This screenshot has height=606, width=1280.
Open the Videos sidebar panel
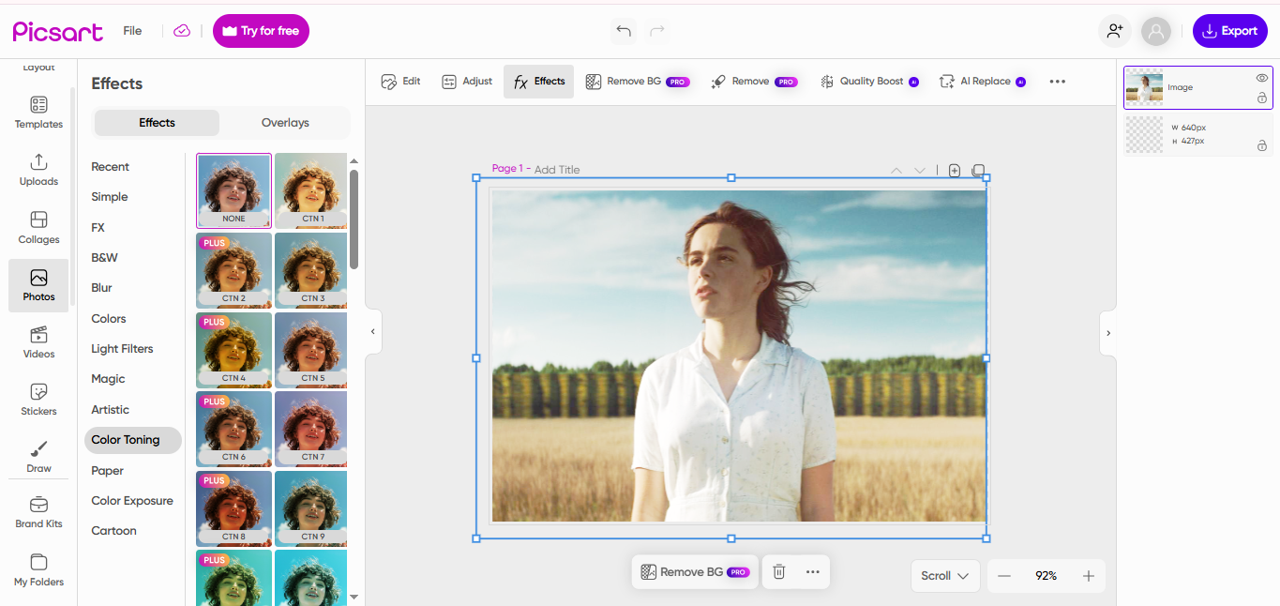coord(38,342)
